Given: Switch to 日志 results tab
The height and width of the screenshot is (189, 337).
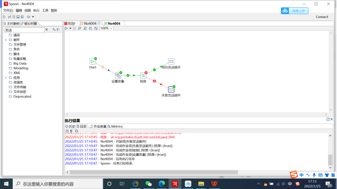Looking at the screenshot, I should tap(82, 126).
